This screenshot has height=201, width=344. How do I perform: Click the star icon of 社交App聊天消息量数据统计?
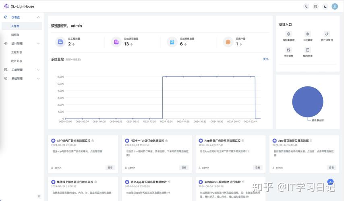(x=127, y=182)
